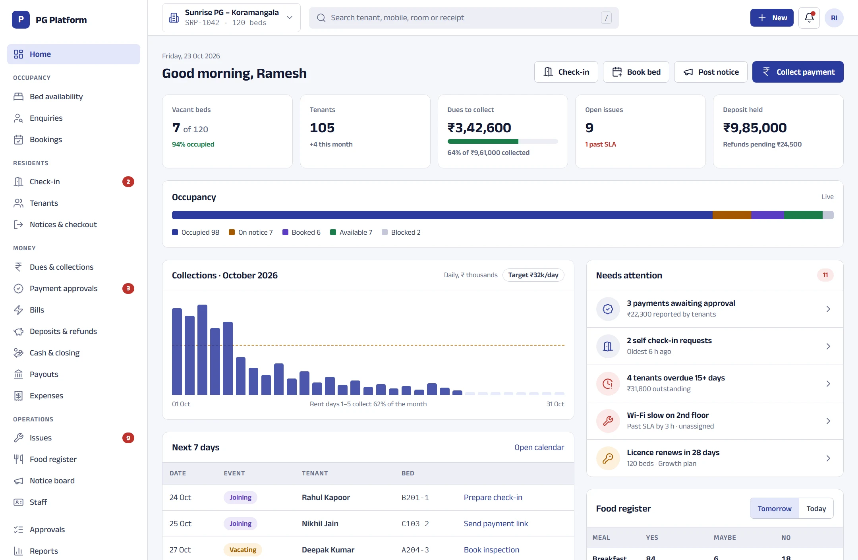858x560 pixels.
Task: Expand the 4 tenants overdue chevron
Action: pyautogui.click(x=828, y=384)
